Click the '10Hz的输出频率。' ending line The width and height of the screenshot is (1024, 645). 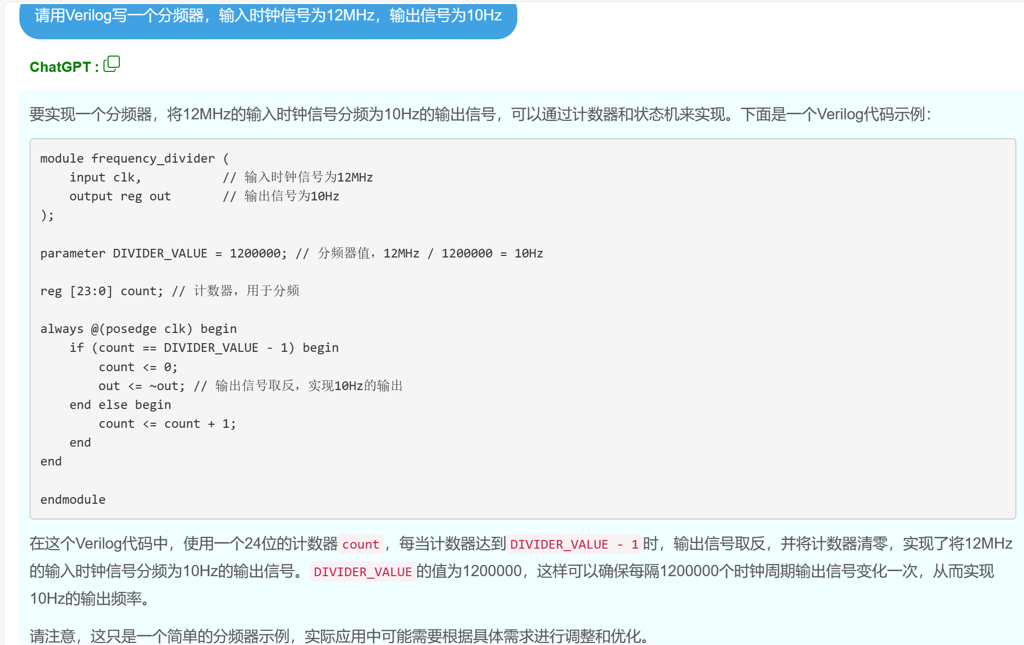click(x=91, y=599)
